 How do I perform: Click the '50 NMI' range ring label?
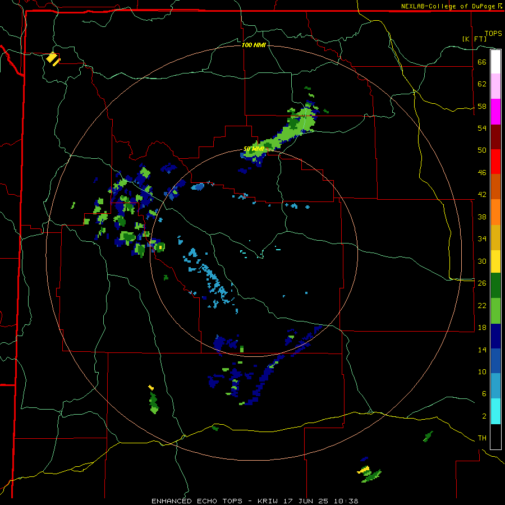[x=254, y=149]
